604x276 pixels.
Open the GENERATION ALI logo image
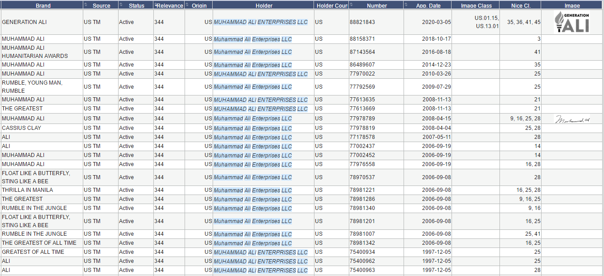tap(572, 22)
